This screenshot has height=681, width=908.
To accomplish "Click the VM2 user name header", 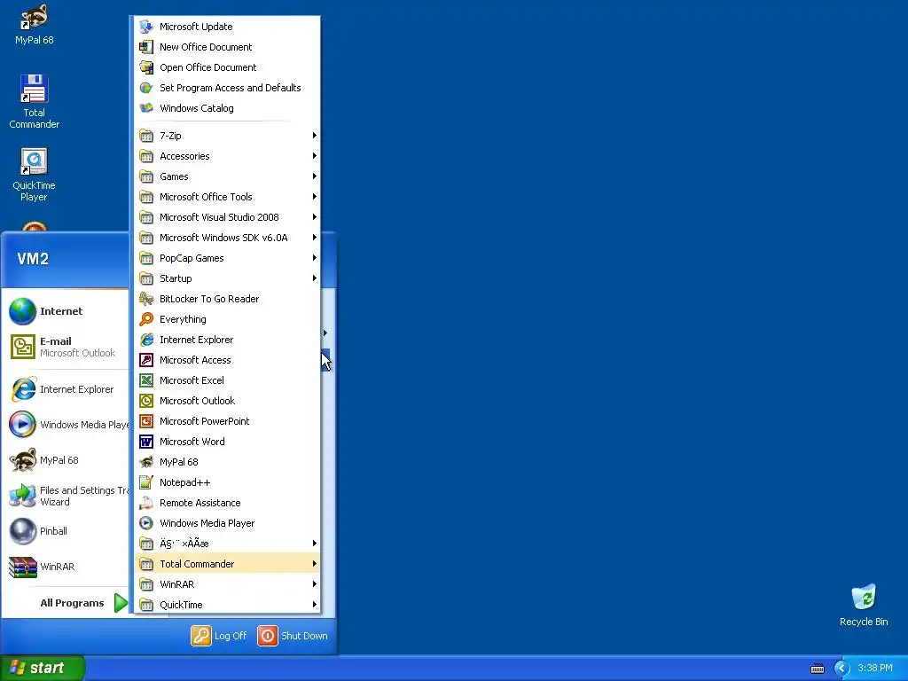I will click(x=33, y=259).
